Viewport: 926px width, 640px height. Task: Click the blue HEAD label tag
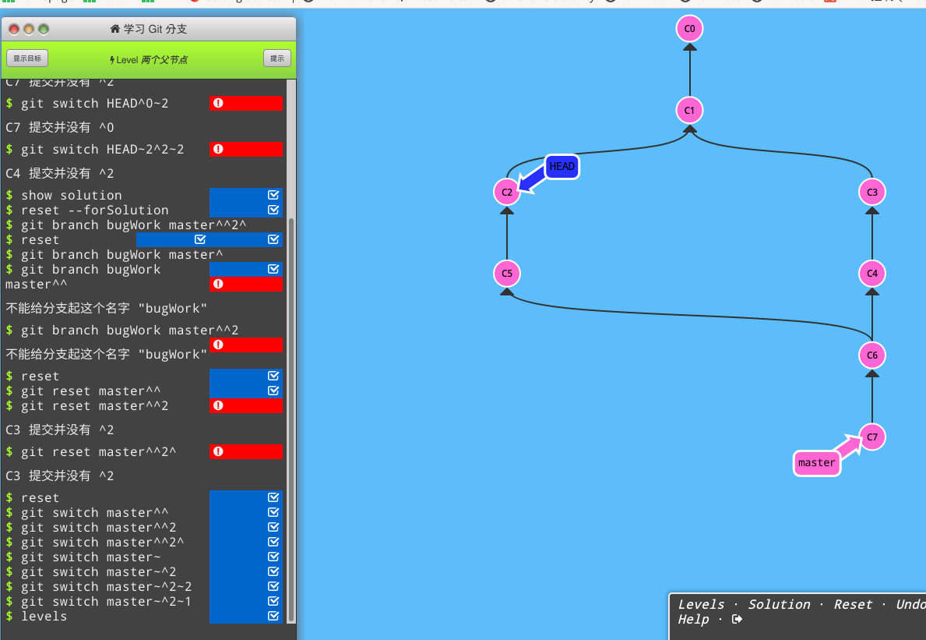point(562,166)
